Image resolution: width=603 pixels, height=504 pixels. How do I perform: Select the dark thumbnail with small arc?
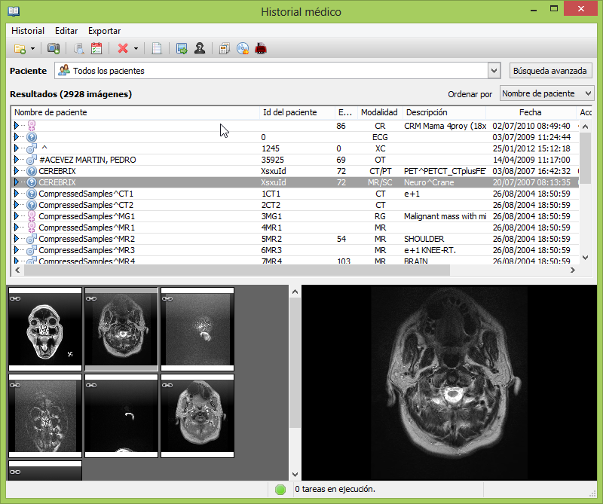[121, 416]
